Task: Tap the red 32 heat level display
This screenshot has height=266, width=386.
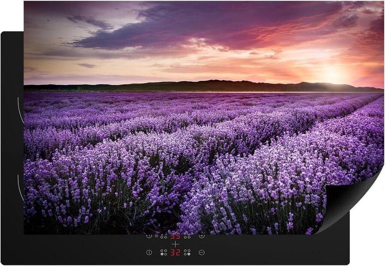Action: [x=175, y=252]
